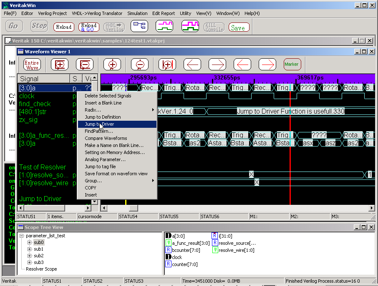Click the Reload & GO toolbar button

(89, 27)
